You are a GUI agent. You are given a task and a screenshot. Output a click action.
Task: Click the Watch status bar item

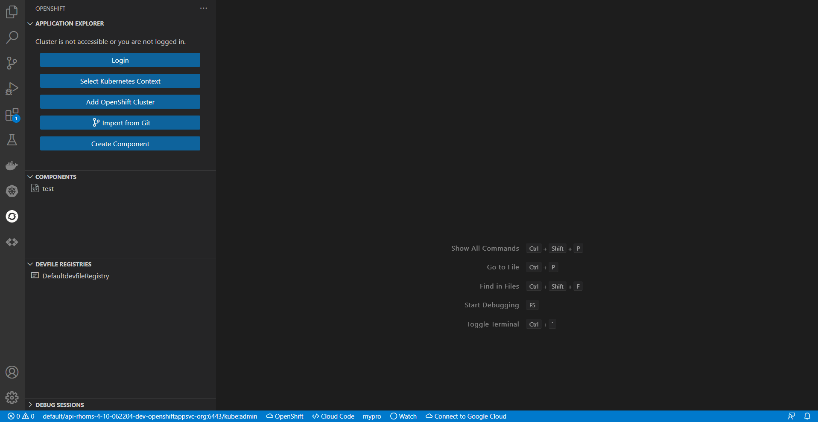point(403,416)
